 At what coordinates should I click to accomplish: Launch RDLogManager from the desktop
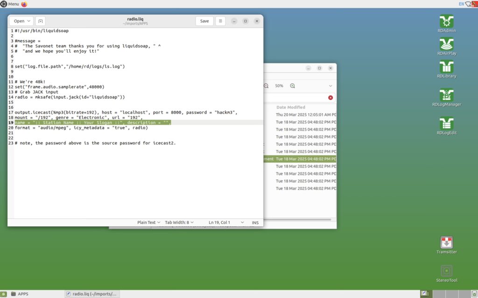click(446, 97)
